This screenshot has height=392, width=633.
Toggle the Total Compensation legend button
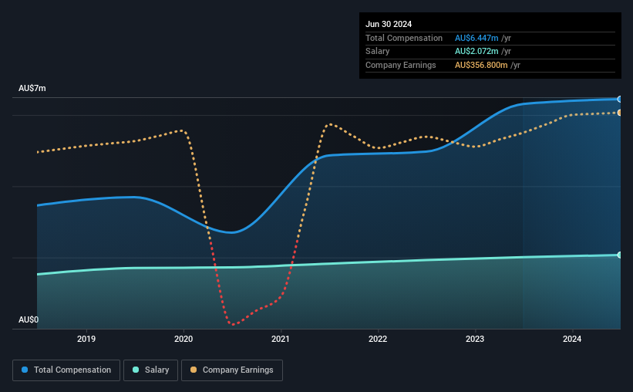click(x=66, y=370)
